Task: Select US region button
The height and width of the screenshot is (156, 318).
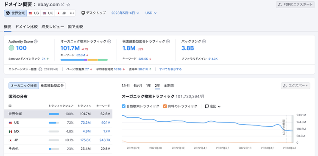Action: tap(33, 13)
